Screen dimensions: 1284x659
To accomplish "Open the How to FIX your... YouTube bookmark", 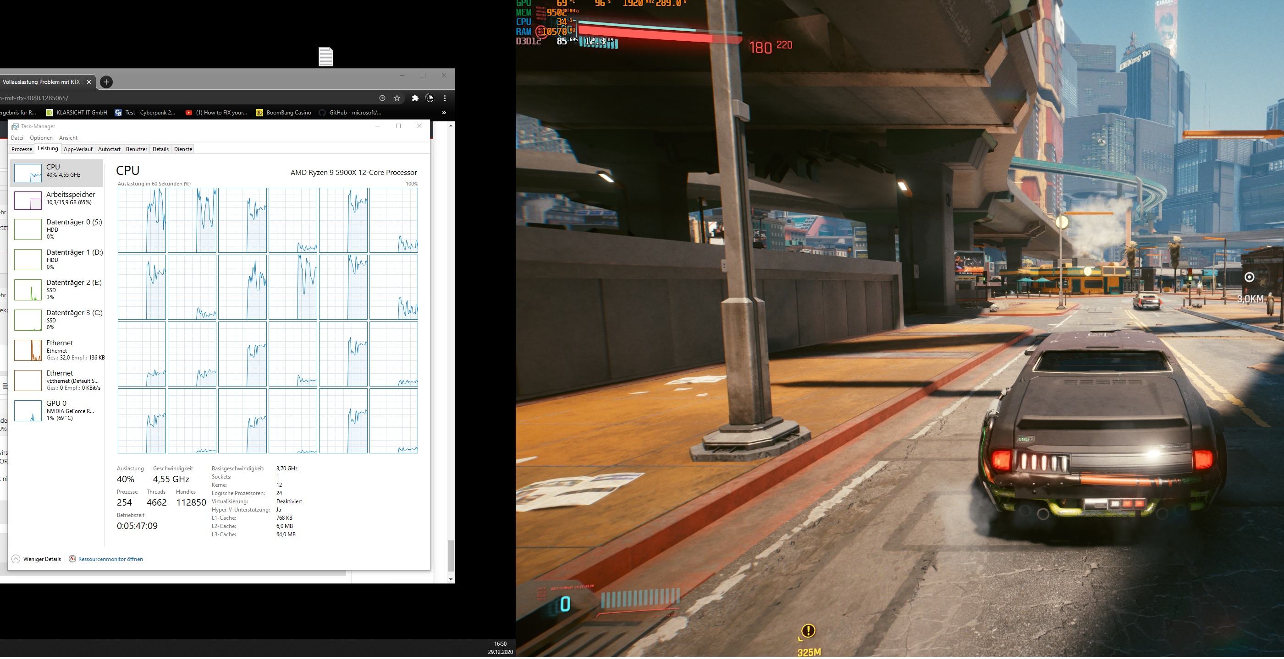I will [216, 113].
